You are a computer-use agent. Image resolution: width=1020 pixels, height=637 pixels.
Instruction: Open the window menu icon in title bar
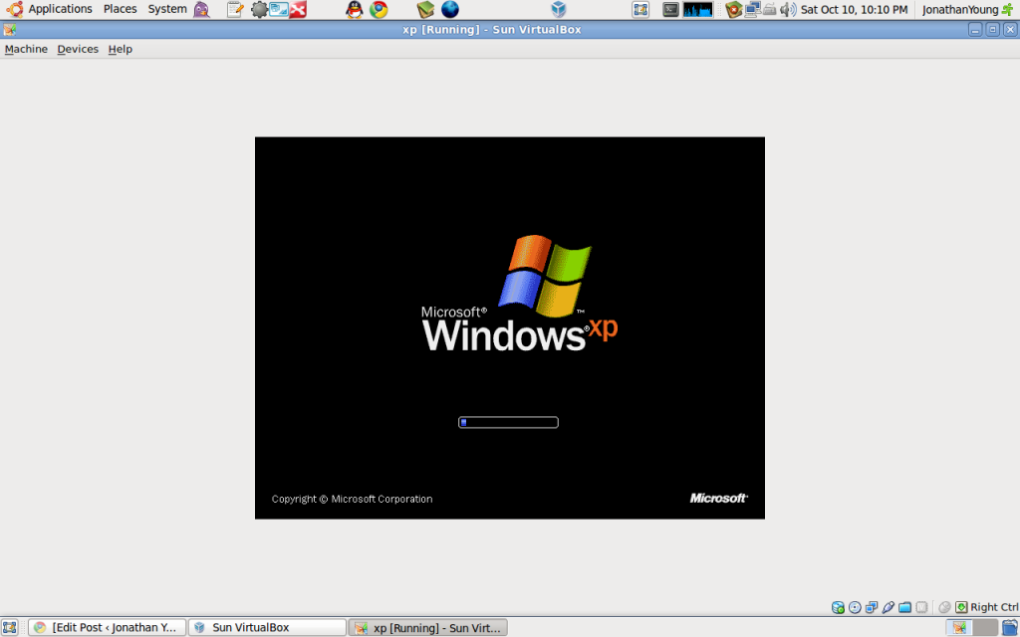tap(10, 29)
